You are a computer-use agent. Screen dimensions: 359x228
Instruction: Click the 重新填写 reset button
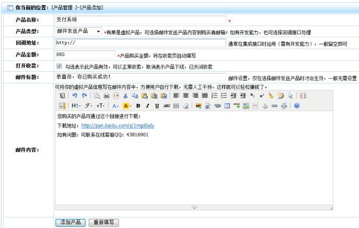[104, 222]
